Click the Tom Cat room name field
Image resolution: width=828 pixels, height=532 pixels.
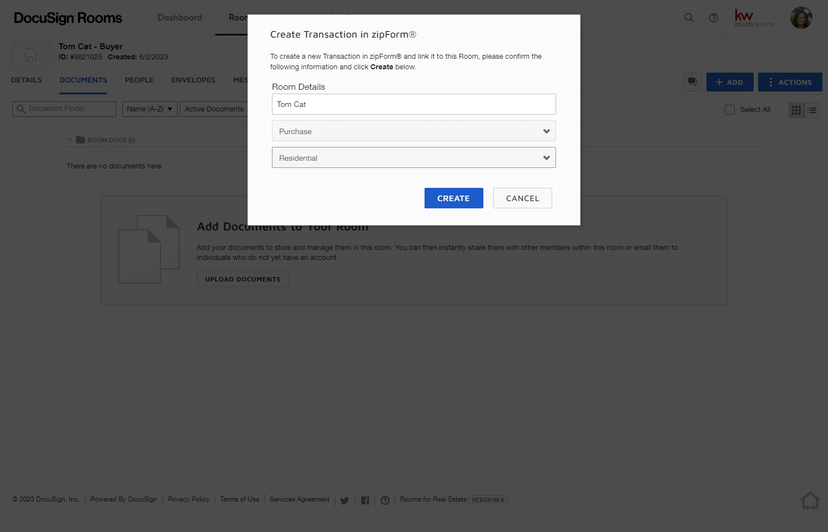point(414,104)
